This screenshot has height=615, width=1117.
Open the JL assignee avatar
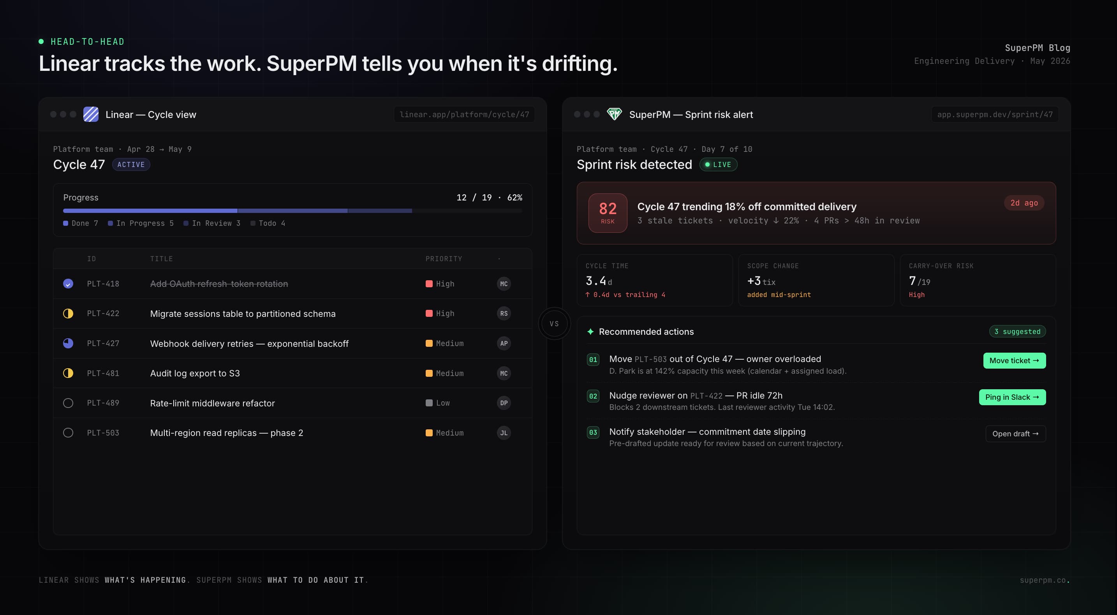click(x=504, y=432)
